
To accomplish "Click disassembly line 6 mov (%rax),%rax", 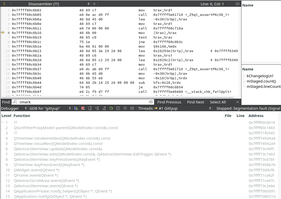I will click(157, 33).
